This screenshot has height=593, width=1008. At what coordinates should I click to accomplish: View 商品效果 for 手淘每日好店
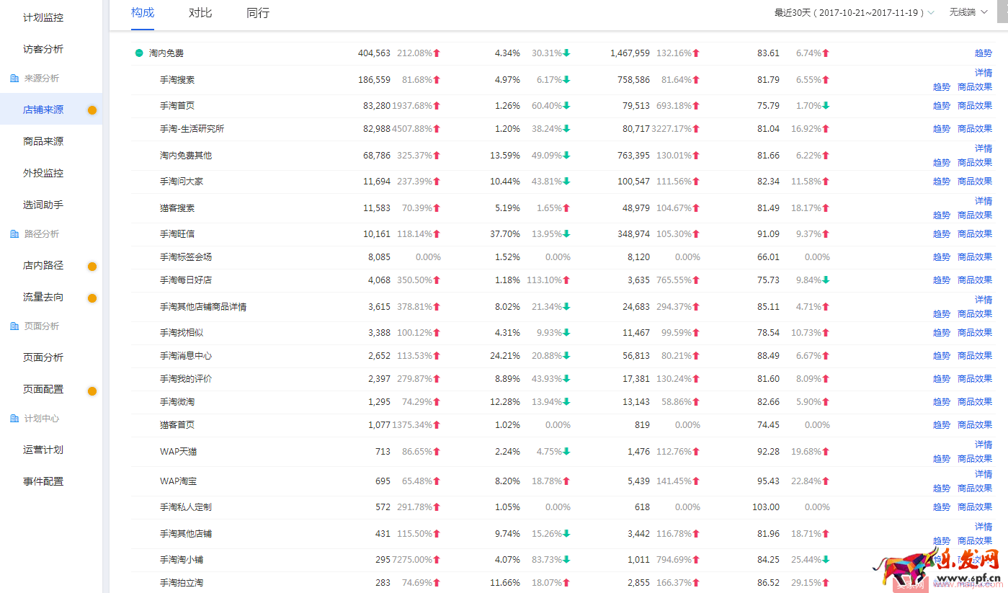tap(975, 280)
